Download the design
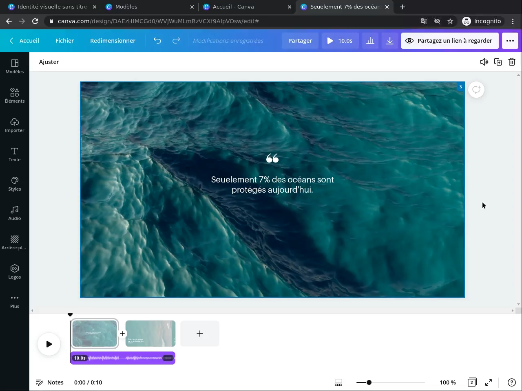Image resolution: width=522 pixels, height=391 pixels. pyautogui.click(x=390, y=41)
